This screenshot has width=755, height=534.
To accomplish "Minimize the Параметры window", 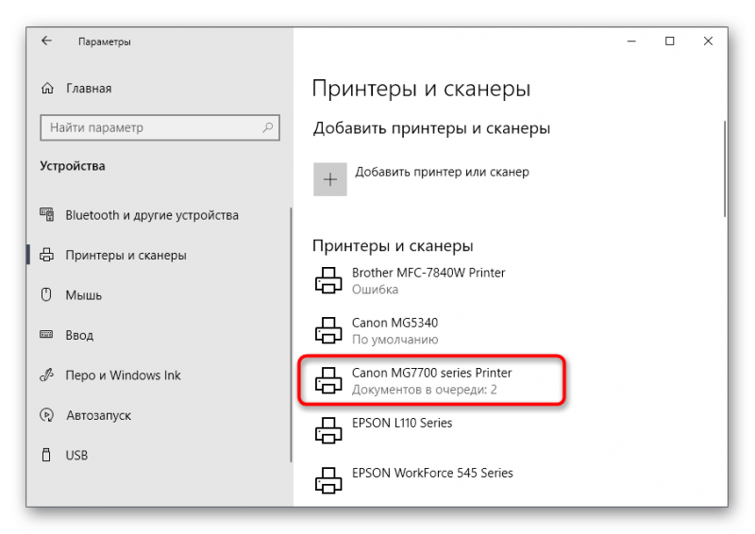I will tap(631, 42).
